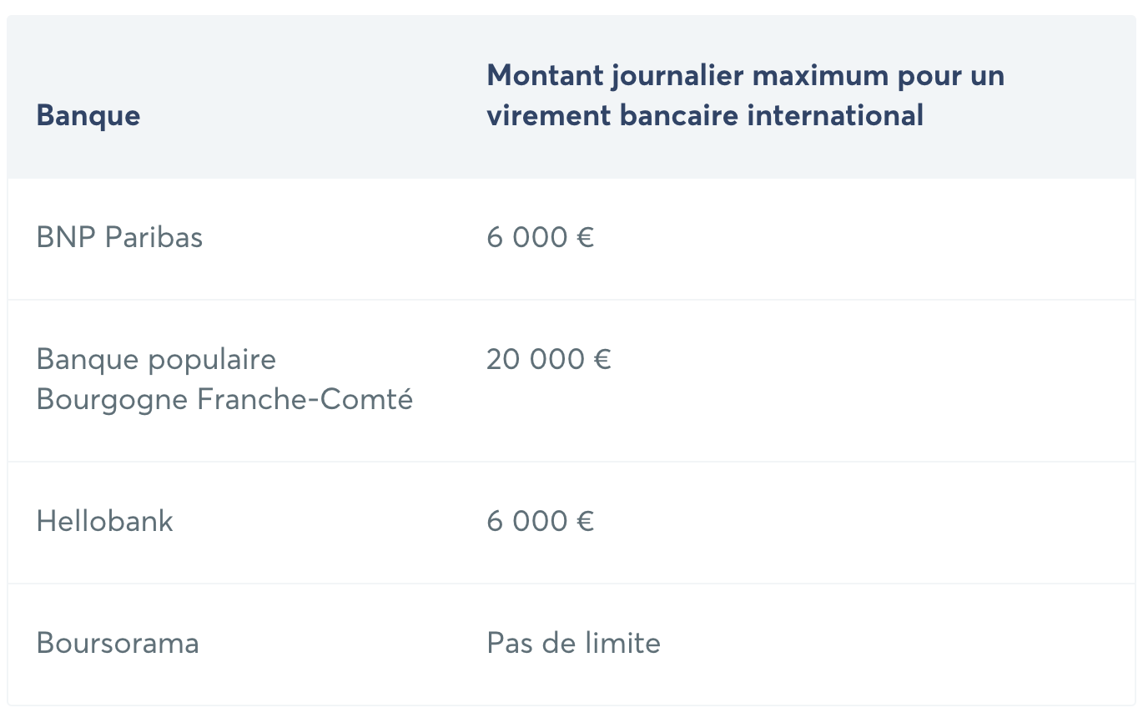This screenshot has height=718, width=1143.
Task: Click the Hellobank bank name cell
Action: 105,522
